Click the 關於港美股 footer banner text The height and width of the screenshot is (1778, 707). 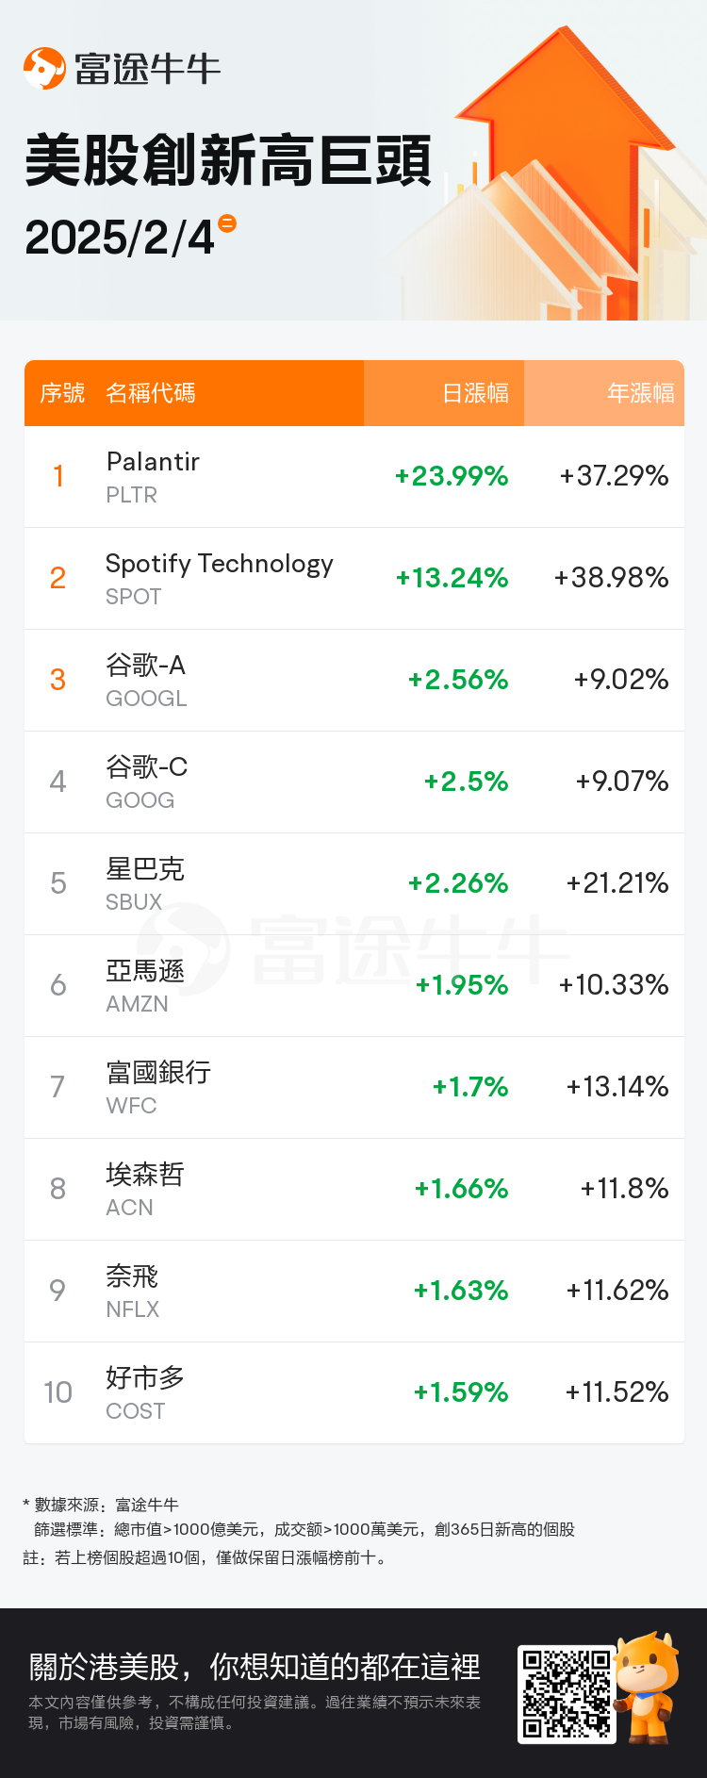[x=255, y=1667]
